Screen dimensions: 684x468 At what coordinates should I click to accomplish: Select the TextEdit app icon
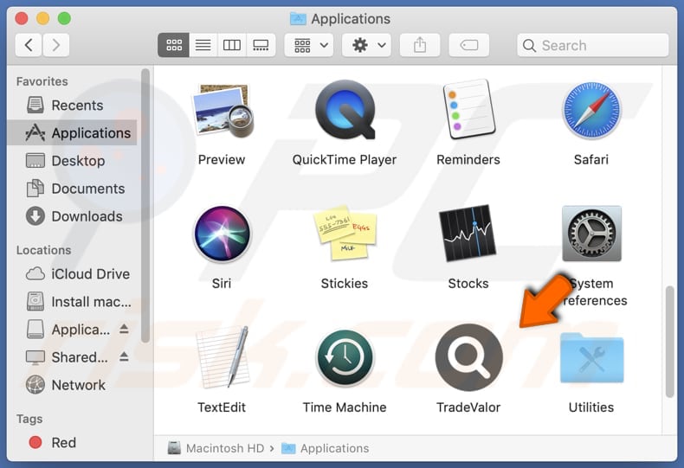click(x=223, y=357)
